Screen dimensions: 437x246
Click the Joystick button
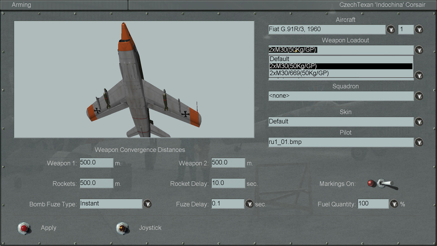(x=122, y=228)
